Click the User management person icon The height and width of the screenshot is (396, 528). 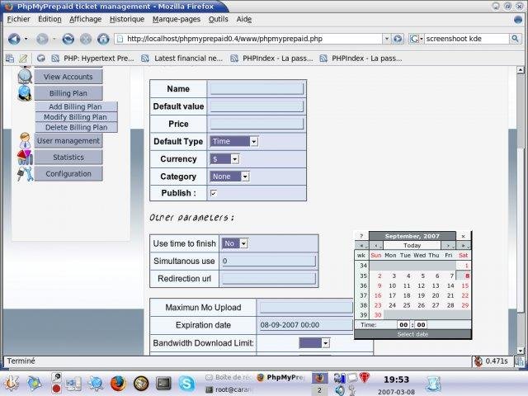25,140
